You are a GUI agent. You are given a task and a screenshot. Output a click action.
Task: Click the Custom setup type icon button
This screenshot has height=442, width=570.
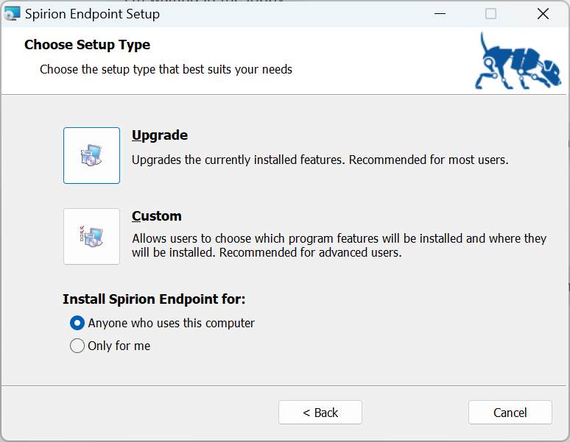pyautogui.click(x=91, y=236)
